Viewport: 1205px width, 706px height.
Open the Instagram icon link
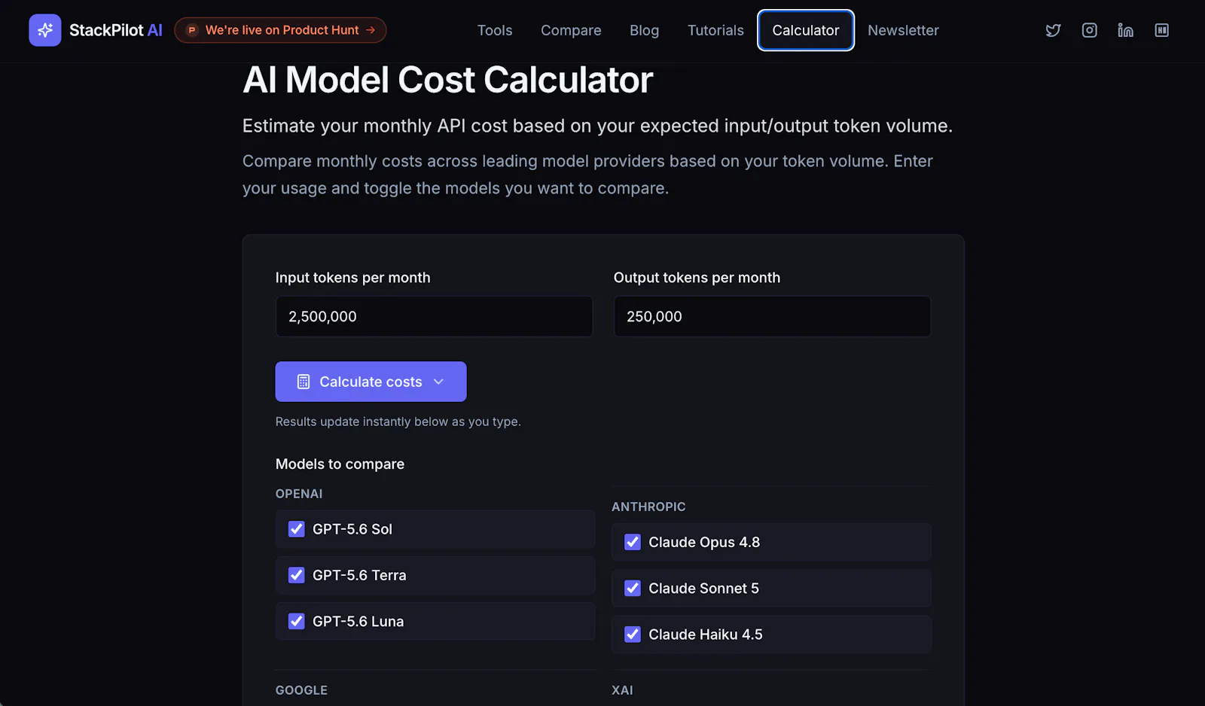[x=1089, y=30]
